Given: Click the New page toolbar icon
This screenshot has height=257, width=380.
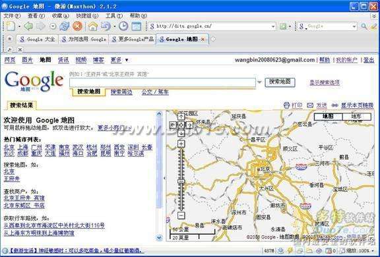Looking at the screenshot, I should tap(11, 26).
